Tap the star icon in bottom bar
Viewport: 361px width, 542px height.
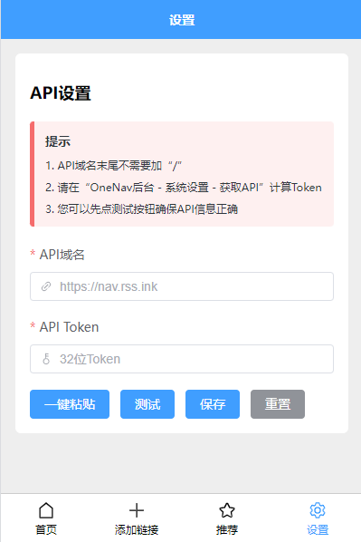click(x=227, y=510)
